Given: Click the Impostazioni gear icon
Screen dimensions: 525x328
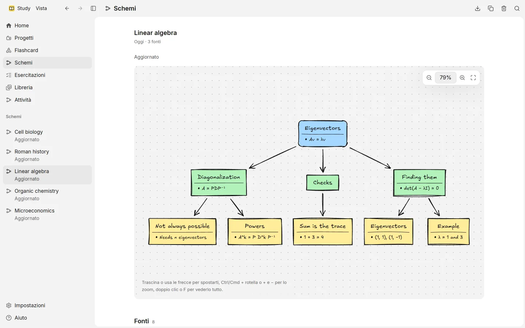Looking at the screenshot, I should (9, 305).
